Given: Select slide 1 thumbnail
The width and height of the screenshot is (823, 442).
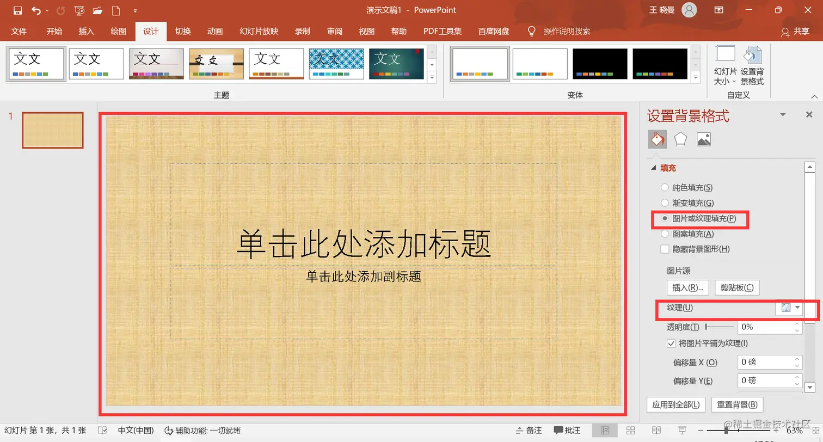Looking at the screenshot, I should coord(53,130).
